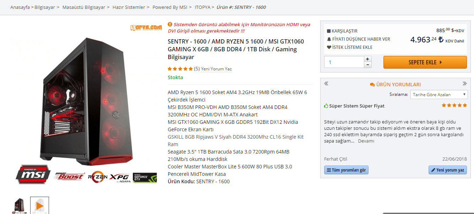Click the quantity input field
The height and width of the screenshot is (214, 474).
click(x=344, y=62)
